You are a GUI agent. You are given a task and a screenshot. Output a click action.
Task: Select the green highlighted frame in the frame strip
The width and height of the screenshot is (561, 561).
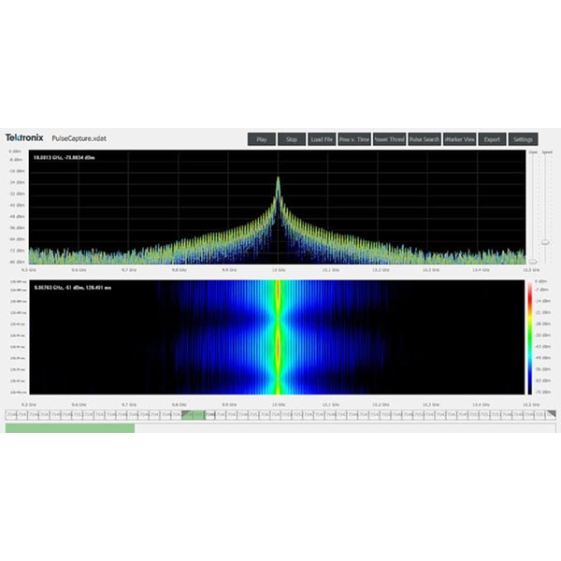pyautogui.click(x=194, y=414)
